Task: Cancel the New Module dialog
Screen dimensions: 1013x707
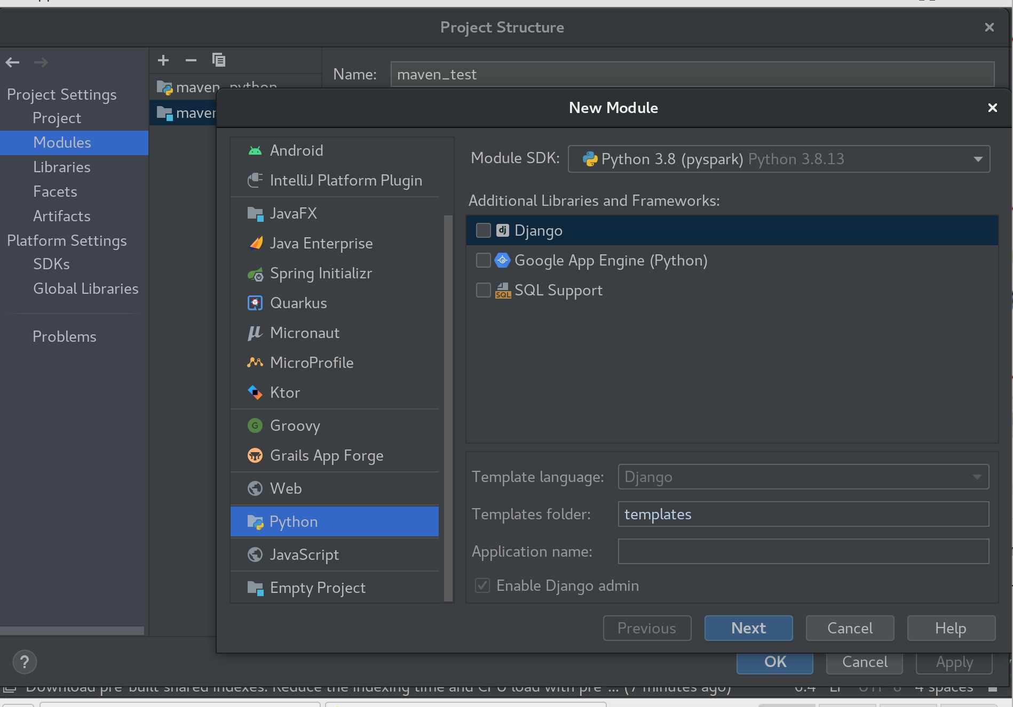Action: pos(850,628)
